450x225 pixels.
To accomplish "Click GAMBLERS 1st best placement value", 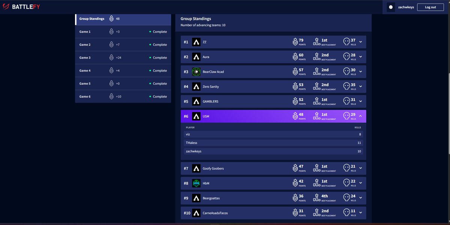I will [324, 99].
